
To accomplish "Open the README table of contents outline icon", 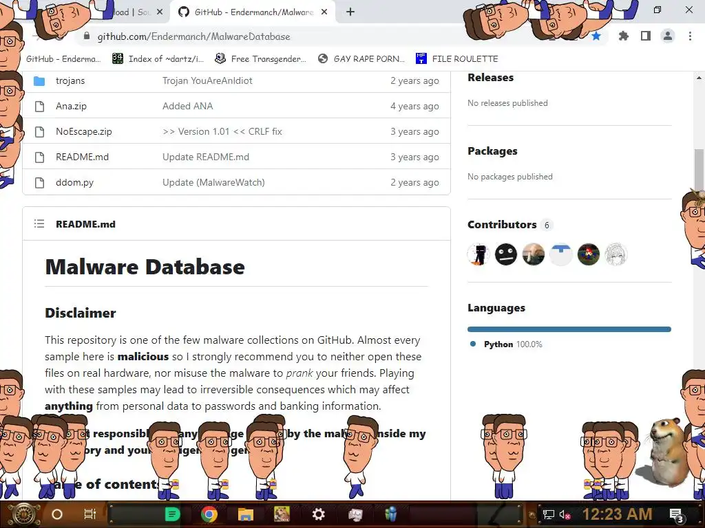I will point(39,223).
